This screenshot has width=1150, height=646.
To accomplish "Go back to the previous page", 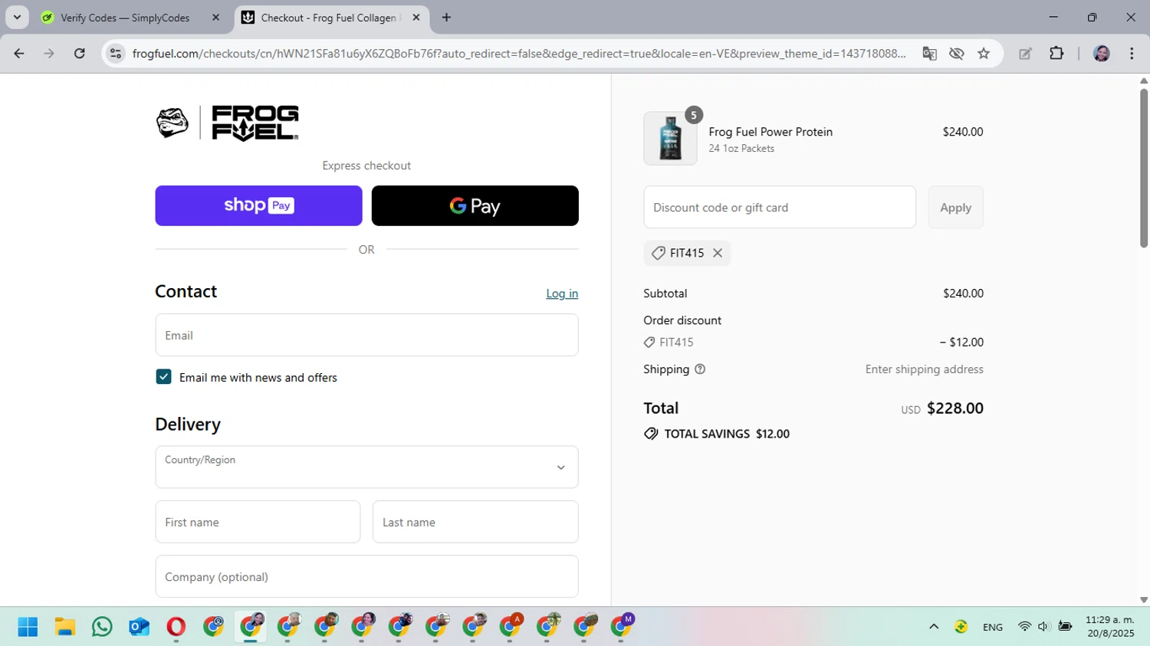I will tap(19, 54).
